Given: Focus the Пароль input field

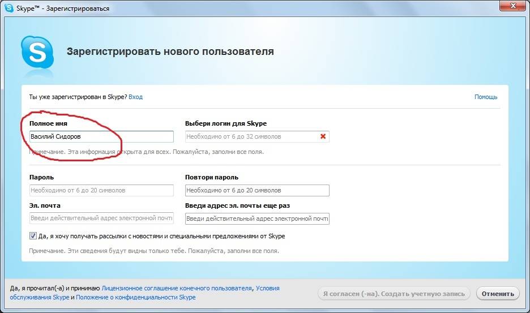Looking at the screenshot, I should (101, 190).
